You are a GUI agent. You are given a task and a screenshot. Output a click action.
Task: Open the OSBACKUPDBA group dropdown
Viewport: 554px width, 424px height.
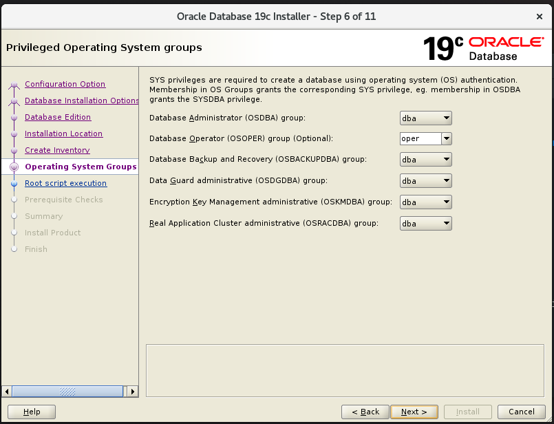click(426, 160)
